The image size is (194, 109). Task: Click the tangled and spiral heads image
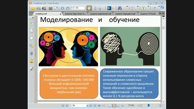coord(130,47)
